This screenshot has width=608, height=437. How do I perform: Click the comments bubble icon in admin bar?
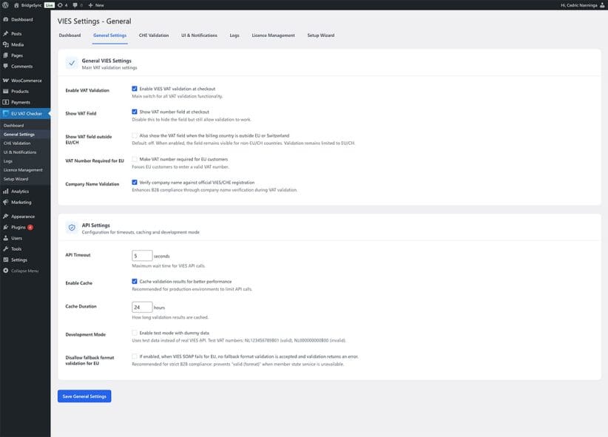click(75, 4)
